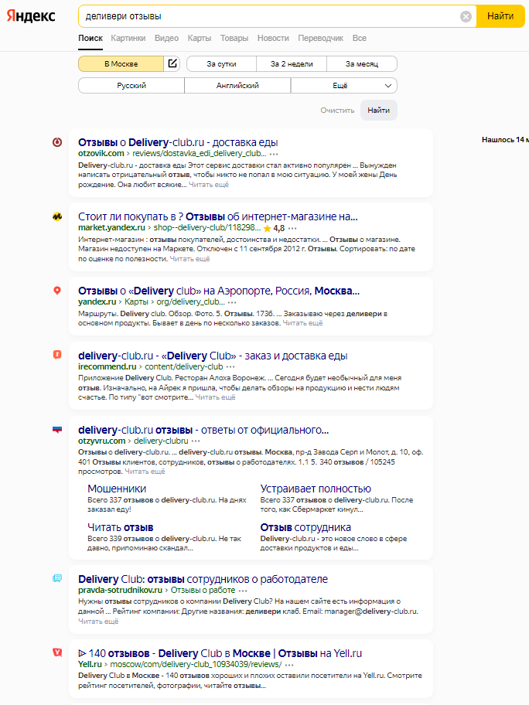Screen dimensions: 529x705
Task: Select the Переводчик tab
Action: [320, 38]
